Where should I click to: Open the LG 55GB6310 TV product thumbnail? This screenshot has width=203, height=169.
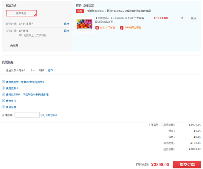pos(84,25)
